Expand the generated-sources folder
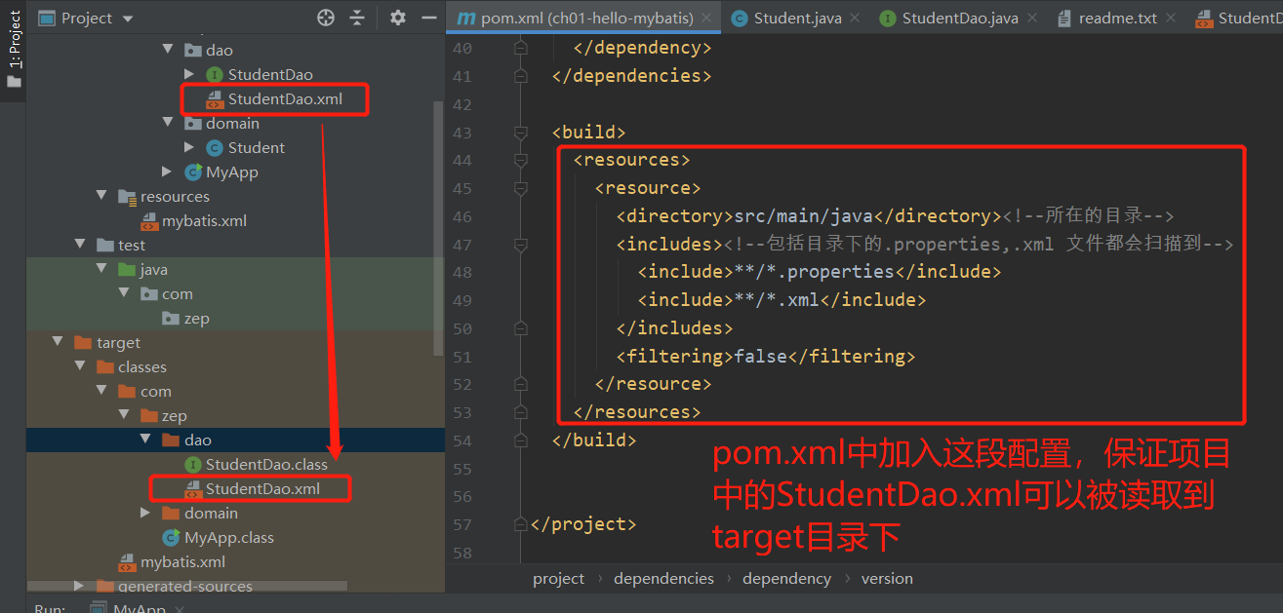 coord(80,586)
